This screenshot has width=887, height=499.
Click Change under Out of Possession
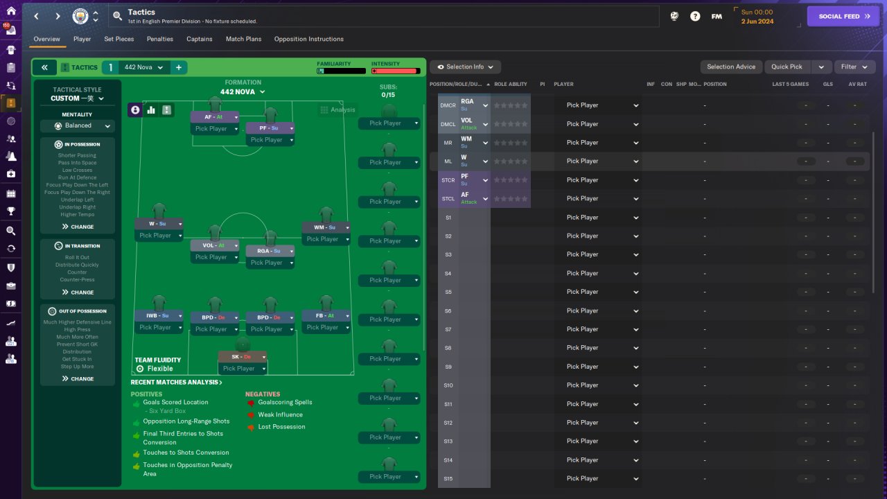(77, 379)
